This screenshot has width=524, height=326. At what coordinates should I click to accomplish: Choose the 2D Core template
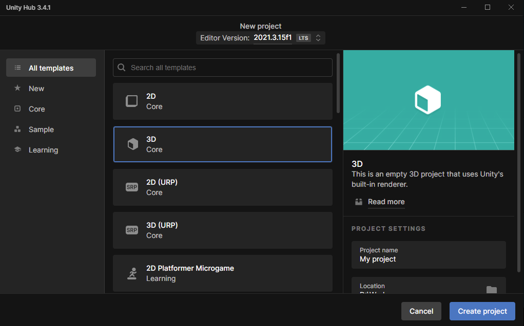223,101
